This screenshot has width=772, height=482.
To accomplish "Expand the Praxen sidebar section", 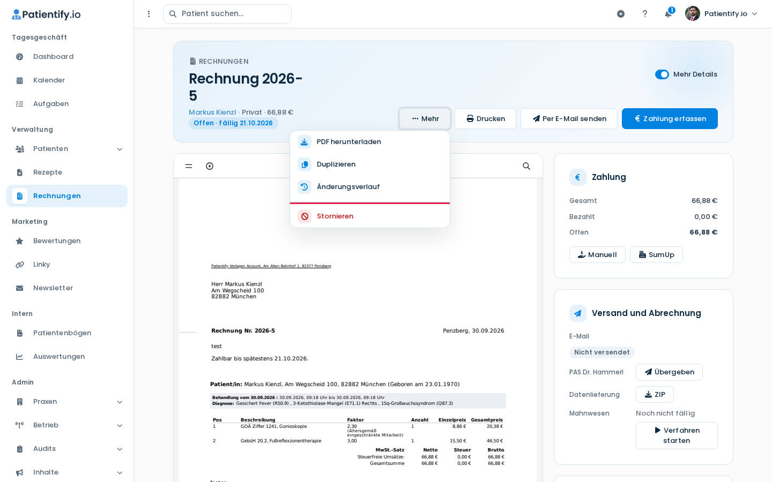I will point(67,402).
